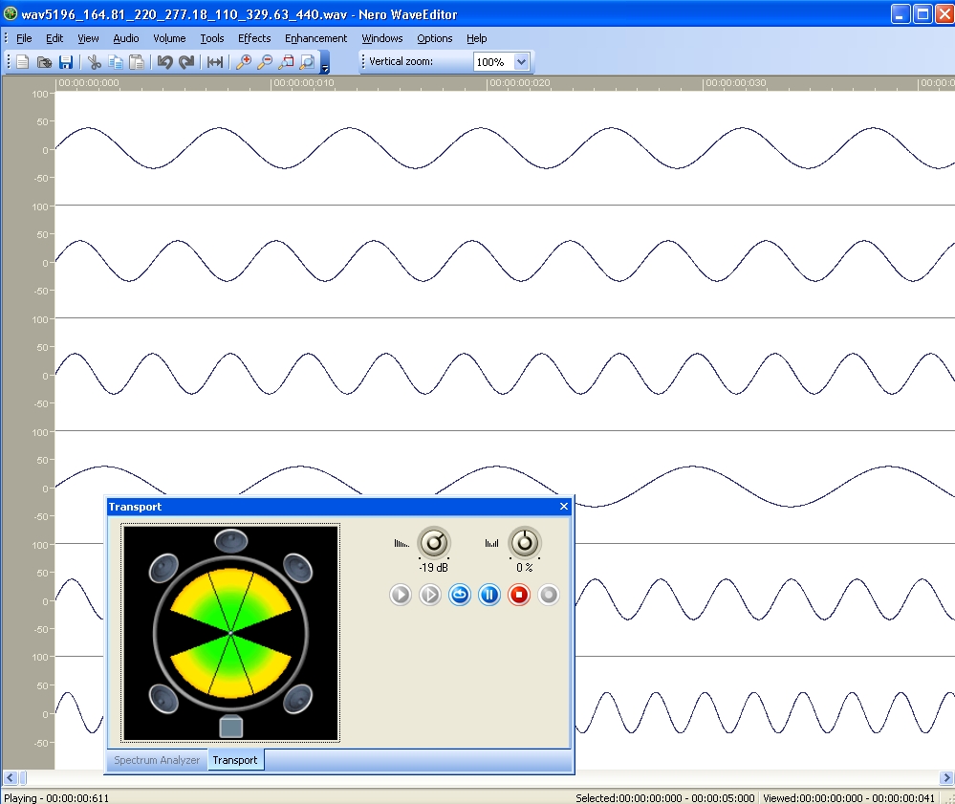Viewport: 955px width, 804px height.
Task: Click the Zoom In magnifier icon
Action: coord(244,62)
